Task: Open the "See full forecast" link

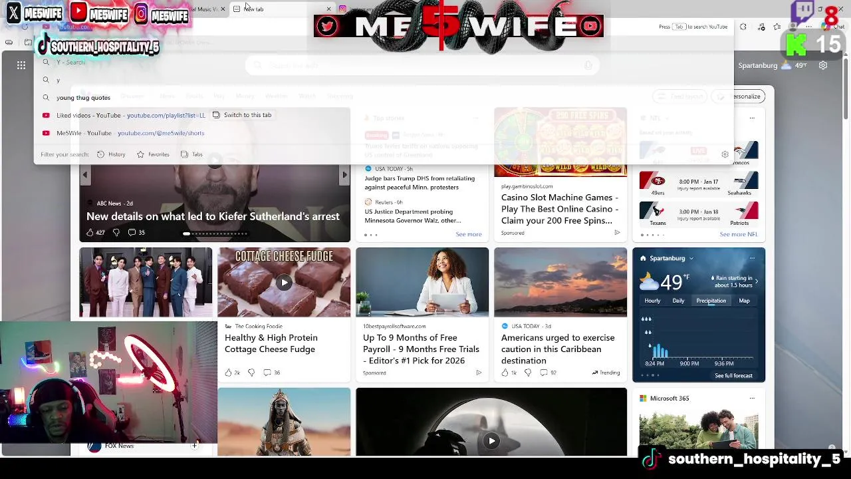Action: 733,375
